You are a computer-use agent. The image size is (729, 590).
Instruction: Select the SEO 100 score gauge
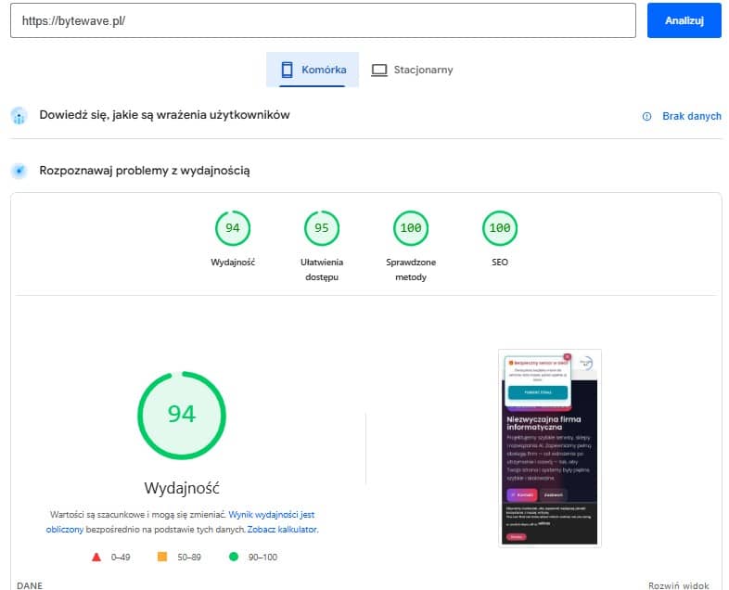coord(500,228)
